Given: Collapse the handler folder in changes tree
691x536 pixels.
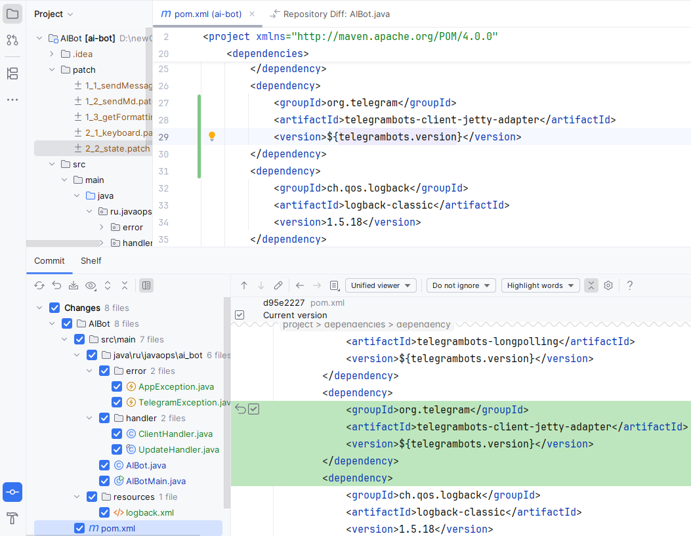Looking at the screenshot, I should pos(90,418).
